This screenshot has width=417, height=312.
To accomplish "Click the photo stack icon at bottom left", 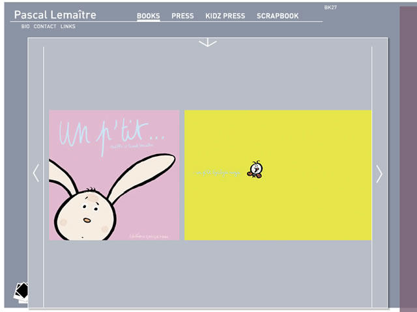I will point(21,292).
